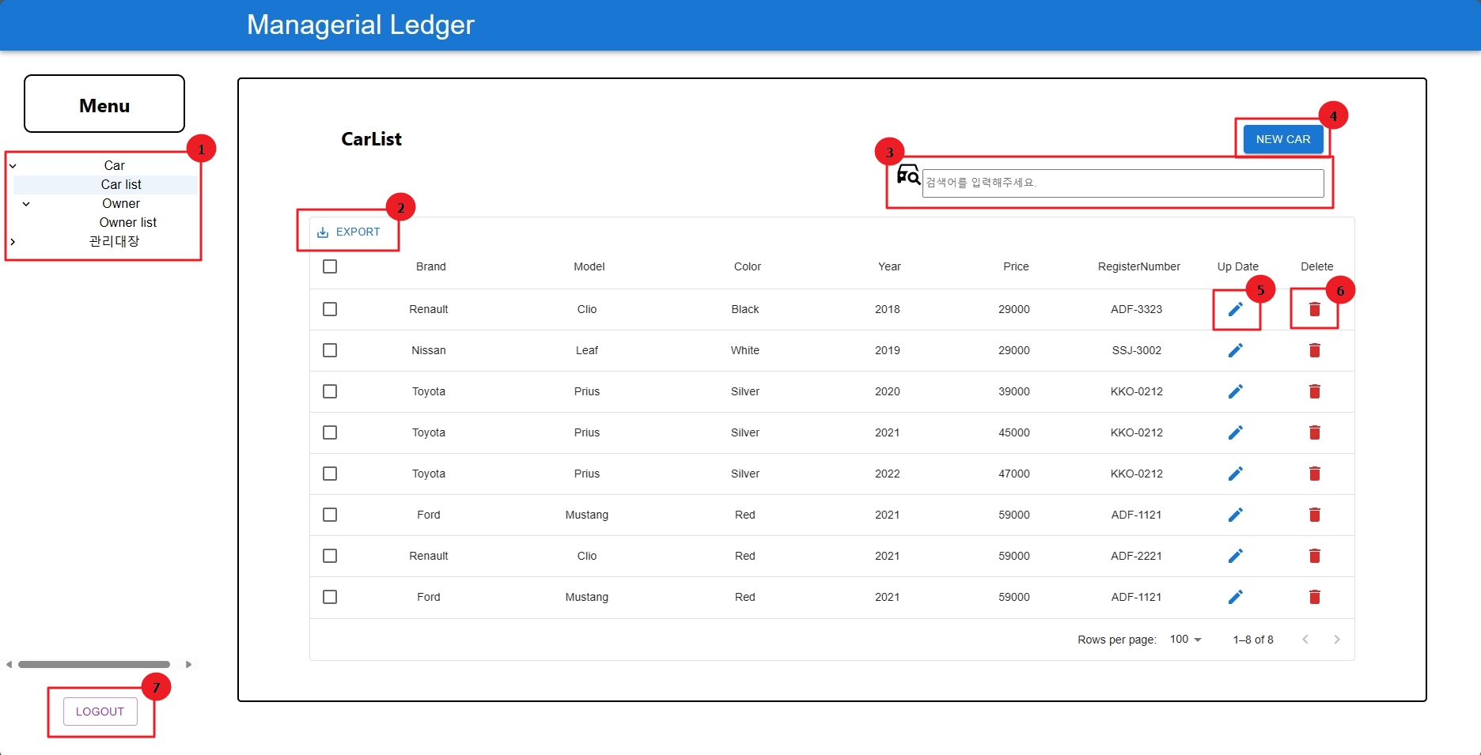Select the Owner menu entry
This screenshot has height=755, width=1481.
121,204
